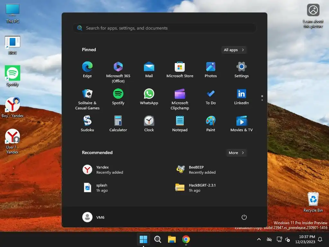Launch Notepad
Screen dimensions: 329x247
pos(180,124)
